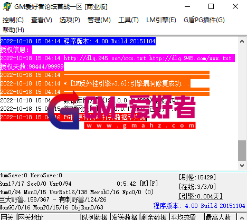Click the 巨大野兽,158/367 status line
This screenshot has width=247, height=220.
click(53, 199)
